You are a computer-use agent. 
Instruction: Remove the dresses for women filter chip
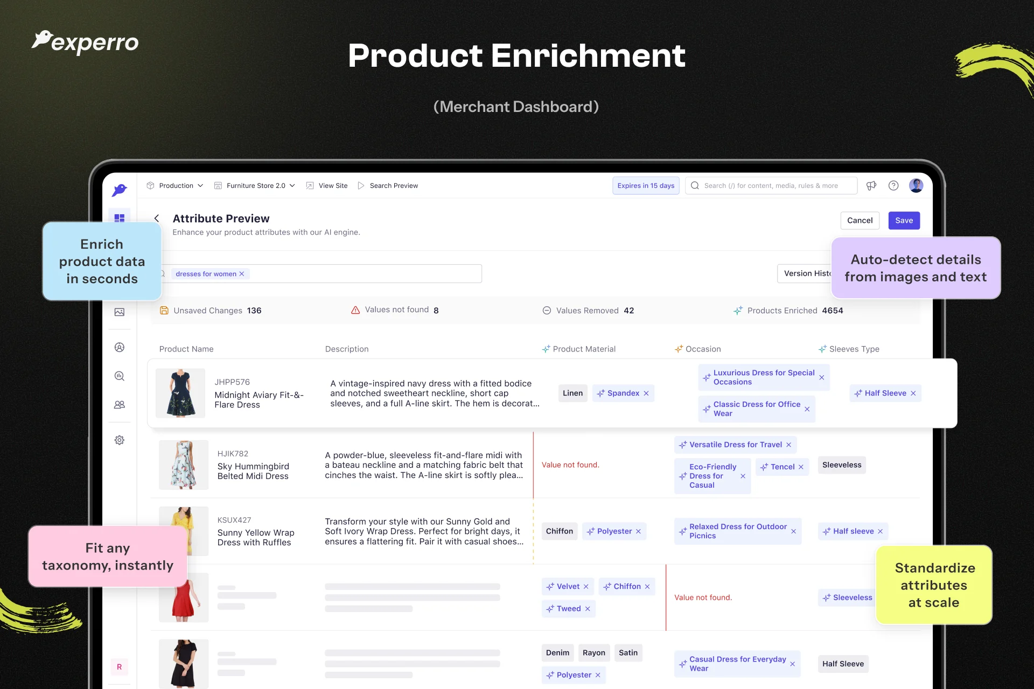(242, 274)
